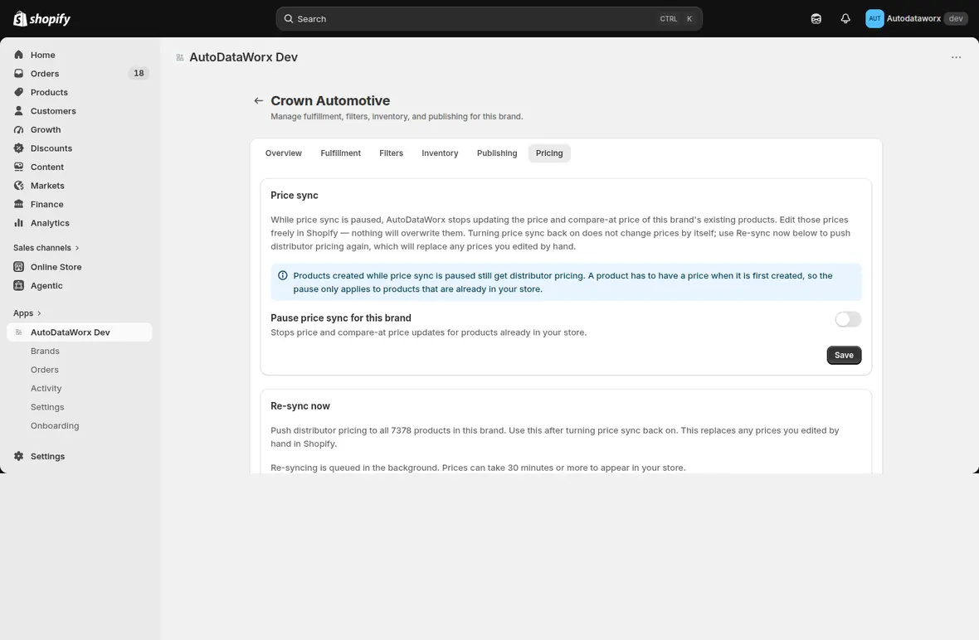Switch to the Filters tab
Viewport: 979px width, 640px height.
pyautogui.click(x=391, y=153)
